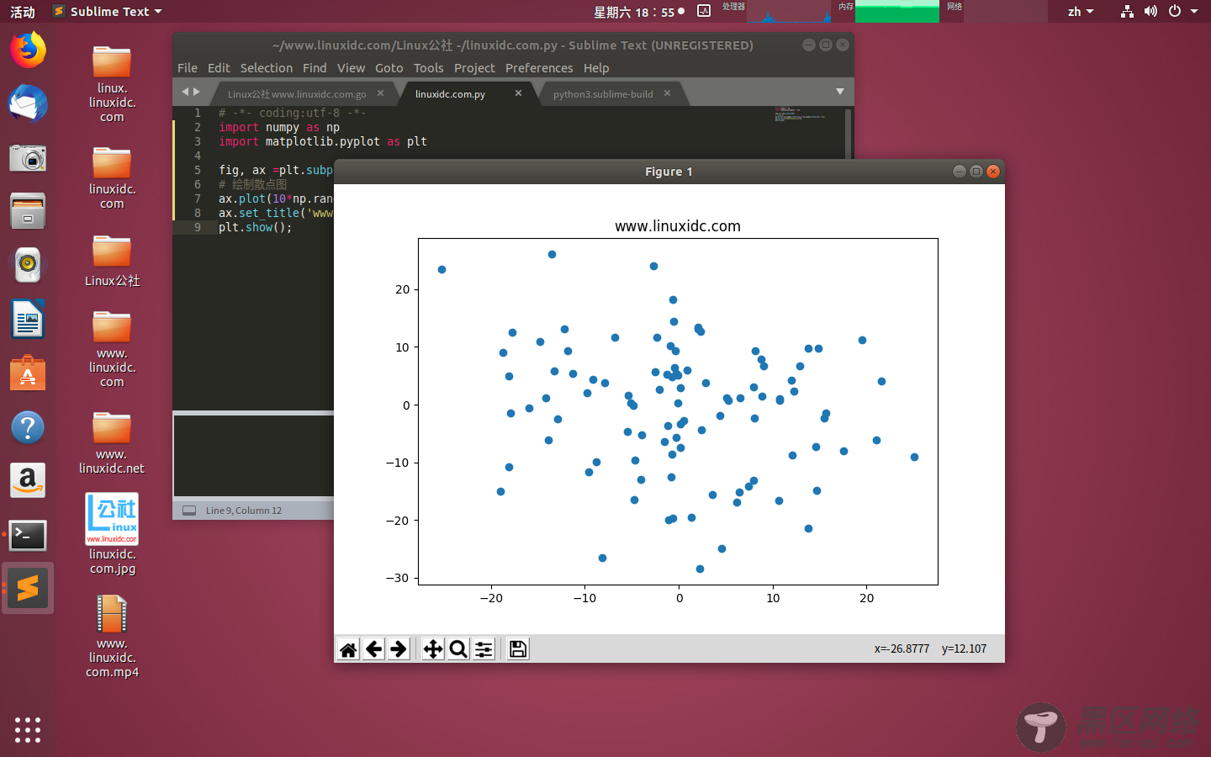Go forward to next view in Figure 1 toolbar
The image size is (1211, 757).
pyautogui.click(x=399, y=648)
